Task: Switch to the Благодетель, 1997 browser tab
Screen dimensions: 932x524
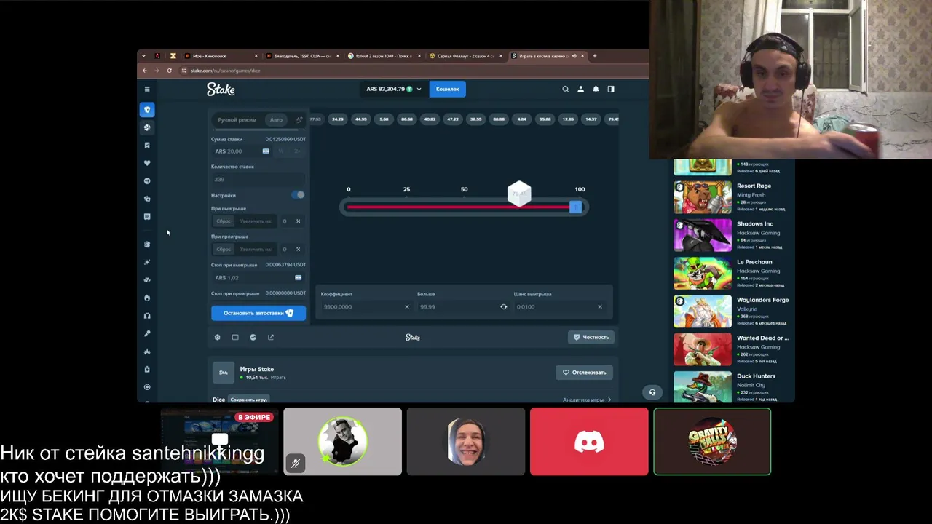Action: (x=303, y=56)
